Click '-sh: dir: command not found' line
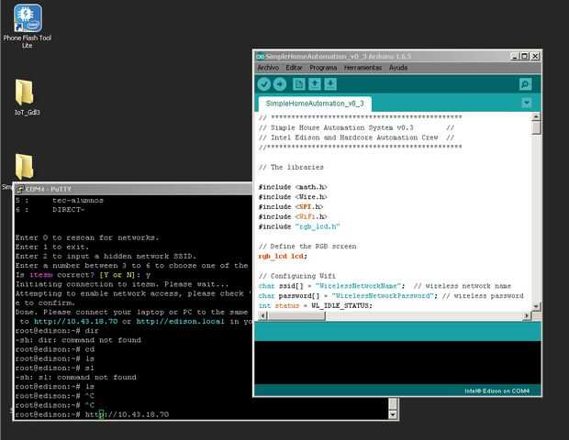Viewport: 569px width, 440px height. pyautogui.click(x=78, y=340)
